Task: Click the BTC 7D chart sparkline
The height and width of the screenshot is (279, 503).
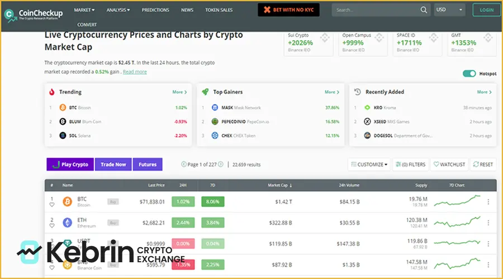Action: [x=457, y=201]
